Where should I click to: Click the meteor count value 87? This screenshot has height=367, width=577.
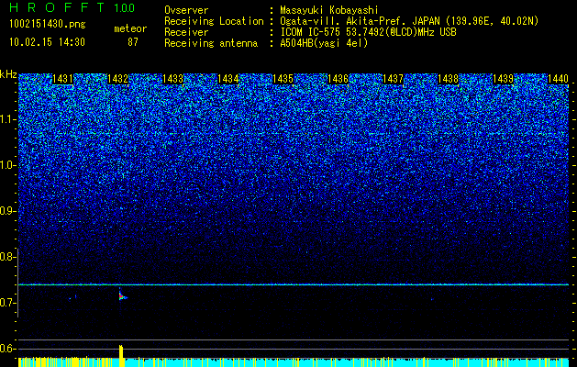[133, 42]
